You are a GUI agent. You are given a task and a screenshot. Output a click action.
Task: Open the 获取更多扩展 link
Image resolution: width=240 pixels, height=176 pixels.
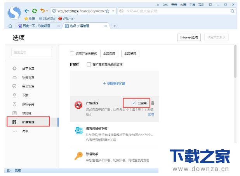pyautogui.click(x=114, y=83)
